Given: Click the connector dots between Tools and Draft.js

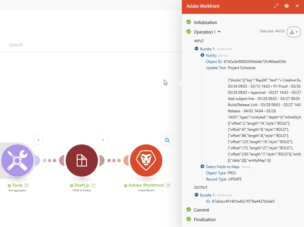Looking at the screenshot, I should tap(49, 160).
